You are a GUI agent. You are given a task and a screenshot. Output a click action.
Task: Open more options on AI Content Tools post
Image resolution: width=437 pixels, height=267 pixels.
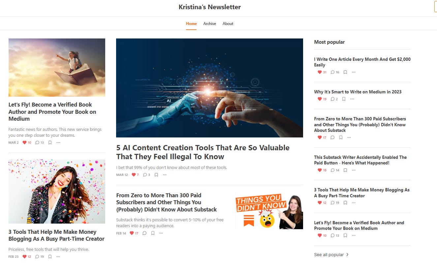pyautogui.click(x=165, y=175)
